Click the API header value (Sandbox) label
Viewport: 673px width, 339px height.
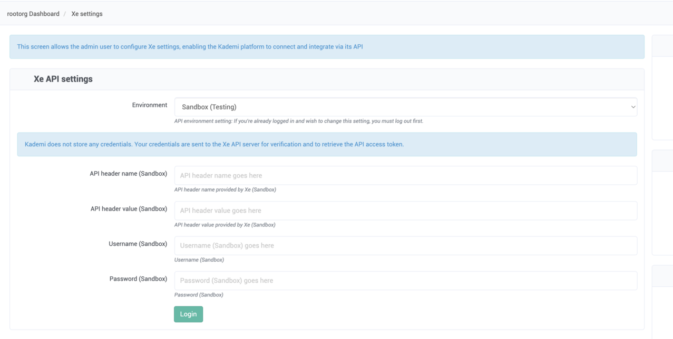coord(129,208)
